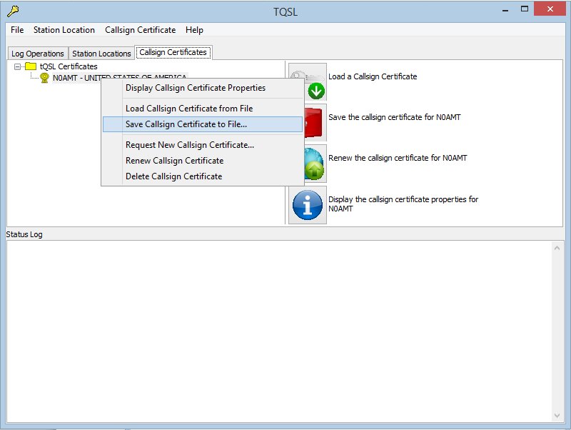Click 'Save the callsign certificate for N0AMT' text
The image size is (571, 430).
click(395, 117)
